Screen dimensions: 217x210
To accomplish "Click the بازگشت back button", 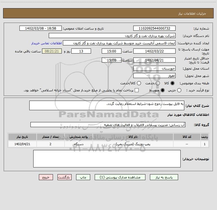I will (65, 177).
